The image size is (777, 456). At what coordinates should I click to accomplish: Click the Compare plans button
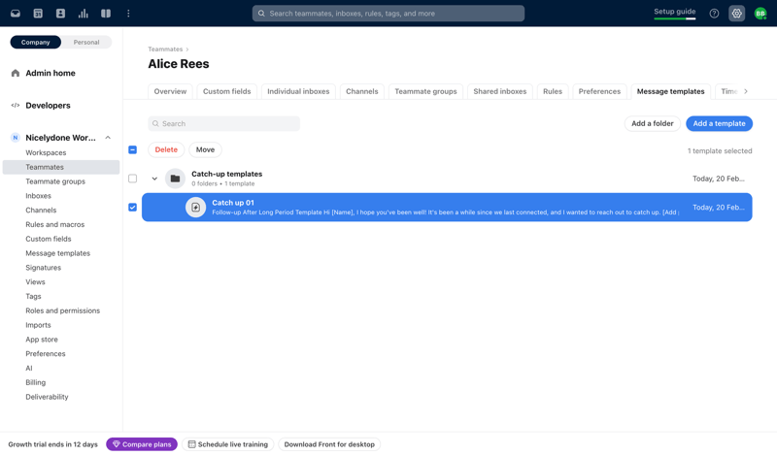(142, 444)
